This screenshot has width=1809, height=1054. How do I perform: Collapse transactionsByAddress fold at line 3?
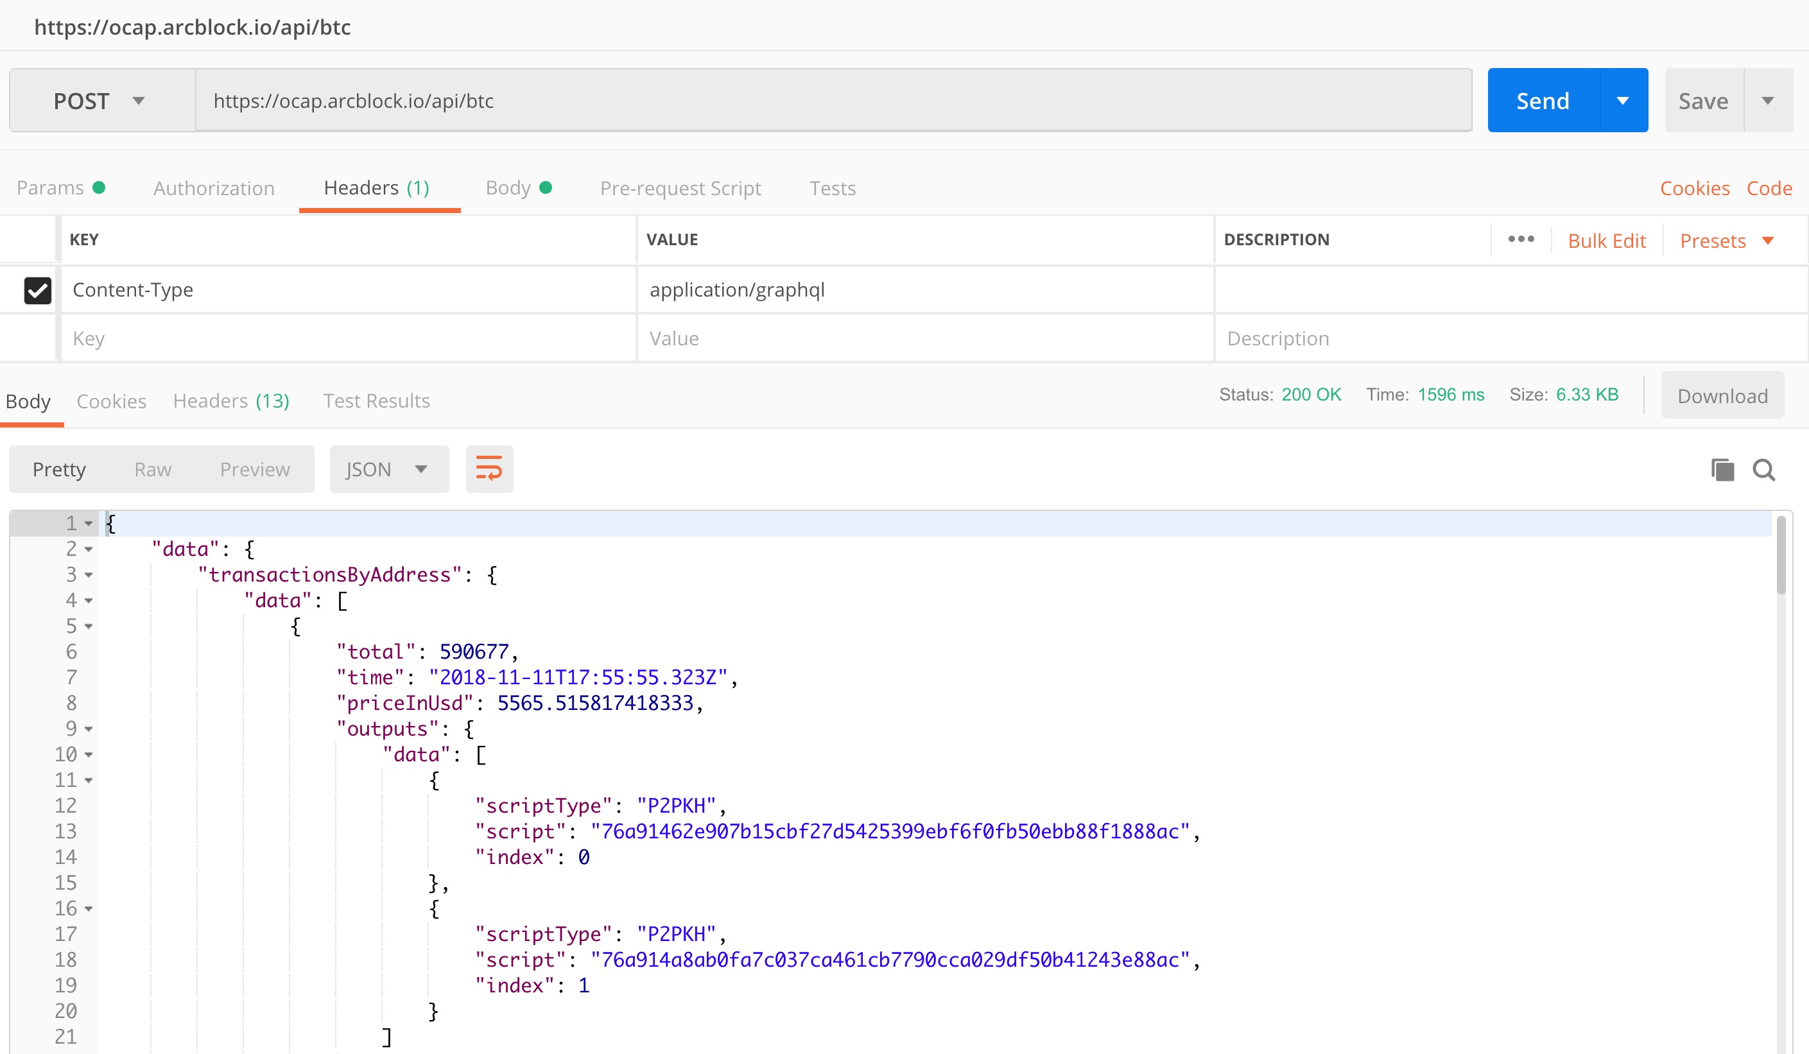coord(89,575)
